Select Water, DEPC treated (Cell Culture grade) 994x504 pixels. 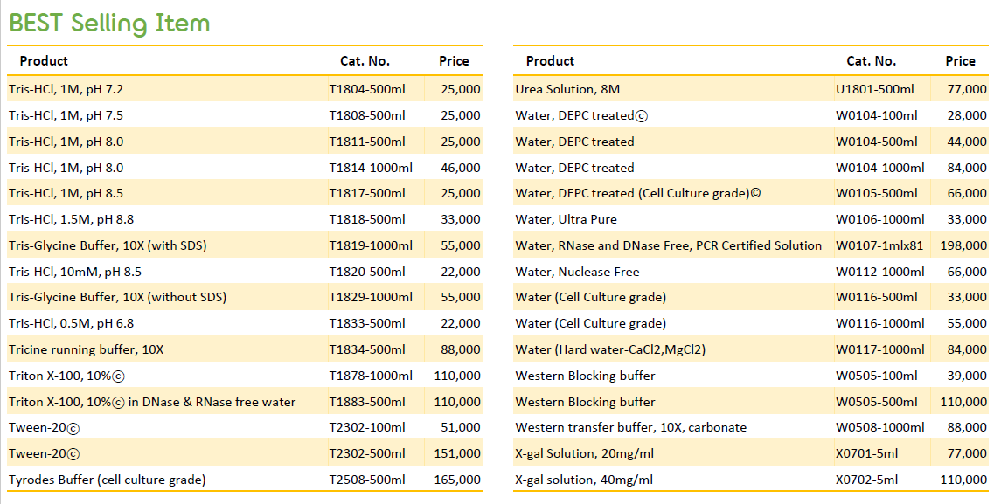point(637,194)
